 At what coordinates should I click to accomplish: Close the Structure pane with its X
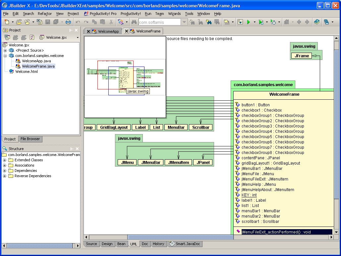[x=77, y=149]
